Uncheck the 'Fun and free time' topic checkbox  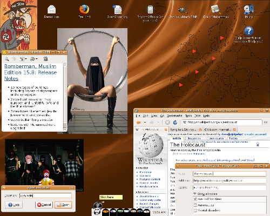click(195, 199)
